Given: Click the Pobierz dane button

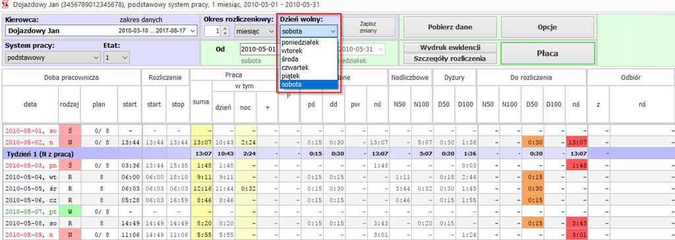Looking at the screenshot, I should (450, 27).
